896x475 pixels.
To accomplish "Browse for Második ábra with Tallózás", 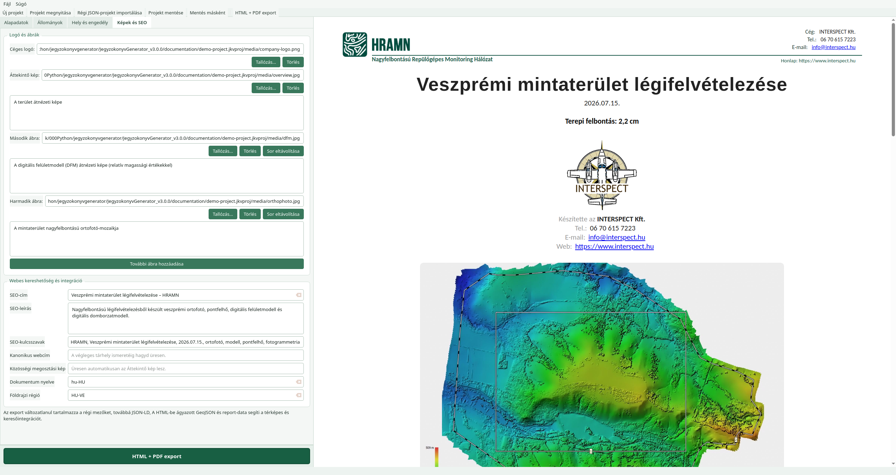I will click(223, 151).
